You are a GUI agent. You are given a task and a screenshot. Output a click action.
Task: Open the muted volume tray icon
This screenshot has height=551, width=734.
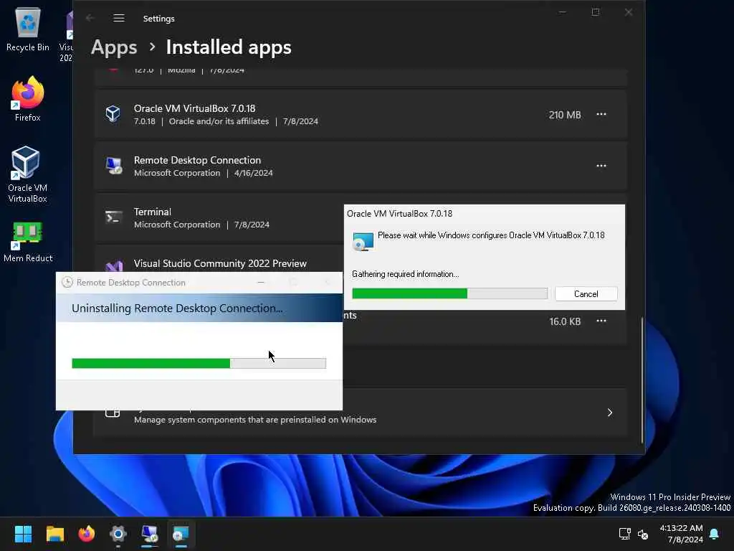(643, 534)
